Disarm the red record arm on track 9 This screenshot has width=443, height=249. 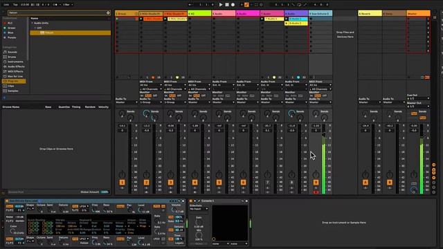316,192
